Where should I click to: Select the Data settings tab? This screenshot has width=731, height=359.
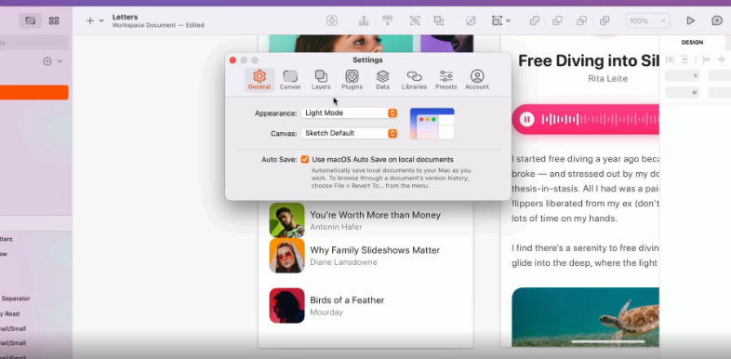(383, 80)
